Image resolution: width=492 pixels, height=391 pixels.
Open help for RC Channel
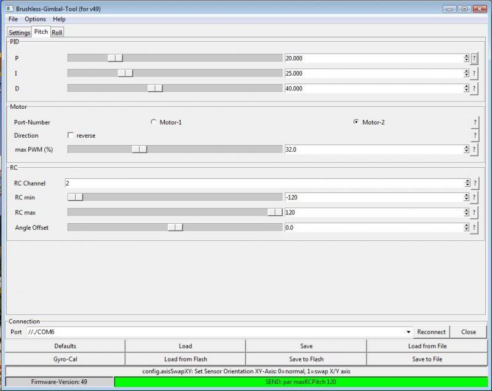click(474, 183)
